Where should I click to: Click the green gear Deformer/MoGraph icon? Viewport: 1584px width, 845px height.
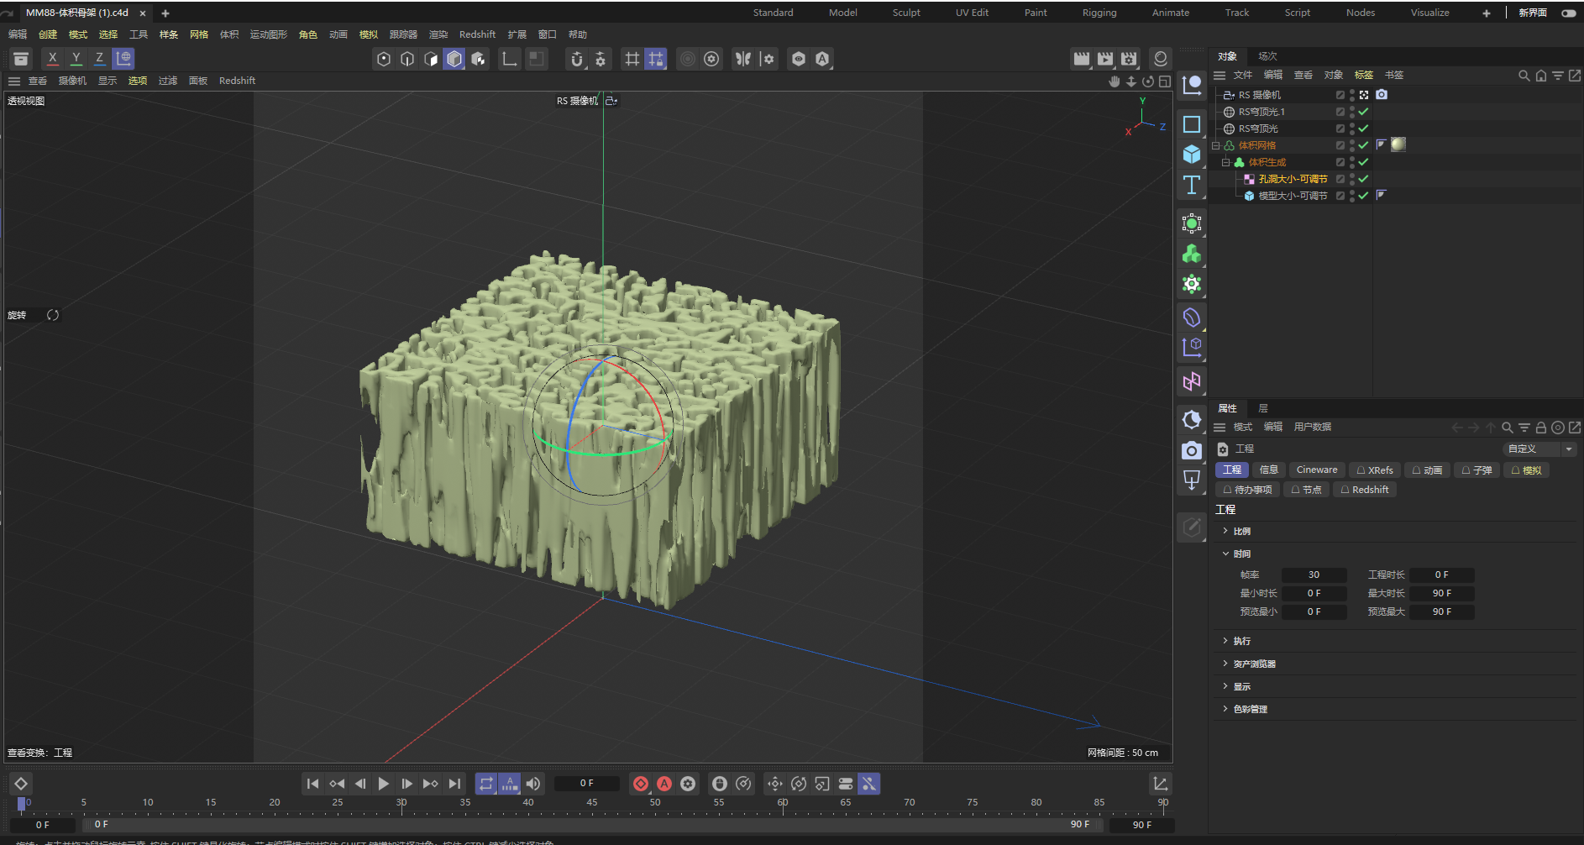pos(1192,284)
